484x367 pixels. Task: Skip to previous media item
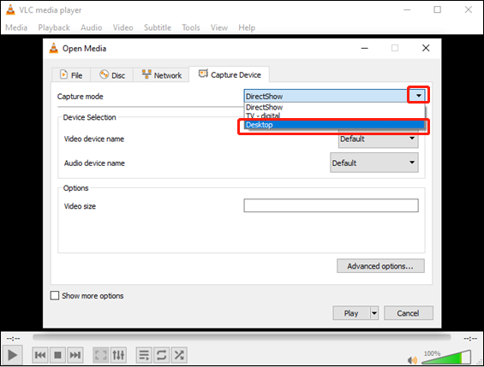pyautogui.click(x=40, y=355)
